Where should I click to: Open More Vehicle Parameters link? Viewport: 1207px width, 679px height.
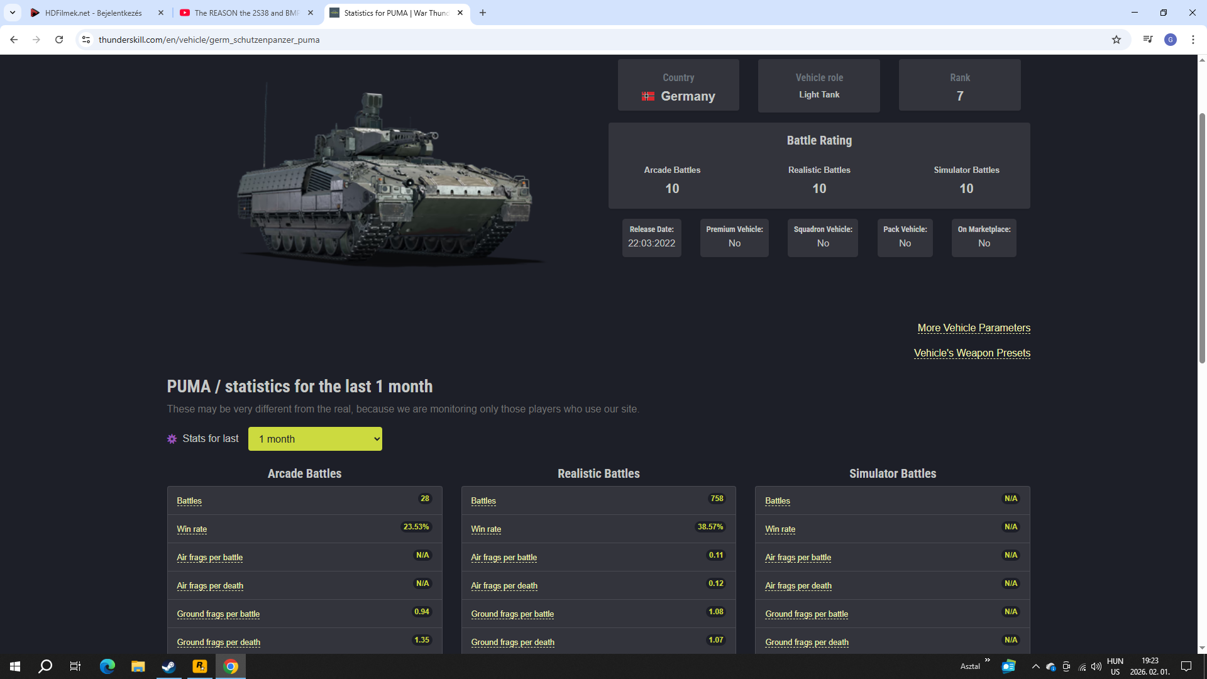click(x=974, y=328)
